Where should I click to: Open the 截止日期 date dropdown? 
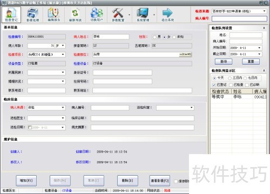point(259,54)
